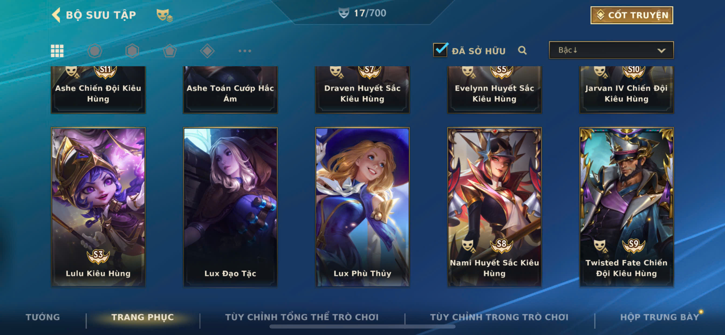Click the horizontal scrollbar below the tabs
Screen dimensions: 725x335
pyautogui.click(x=362, y=327)
